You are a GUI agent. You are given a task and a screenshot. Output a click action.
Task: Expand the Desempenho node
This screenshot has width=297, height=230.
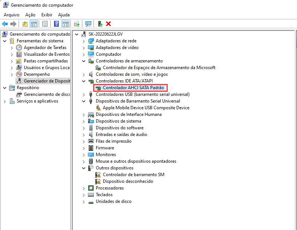12,75
